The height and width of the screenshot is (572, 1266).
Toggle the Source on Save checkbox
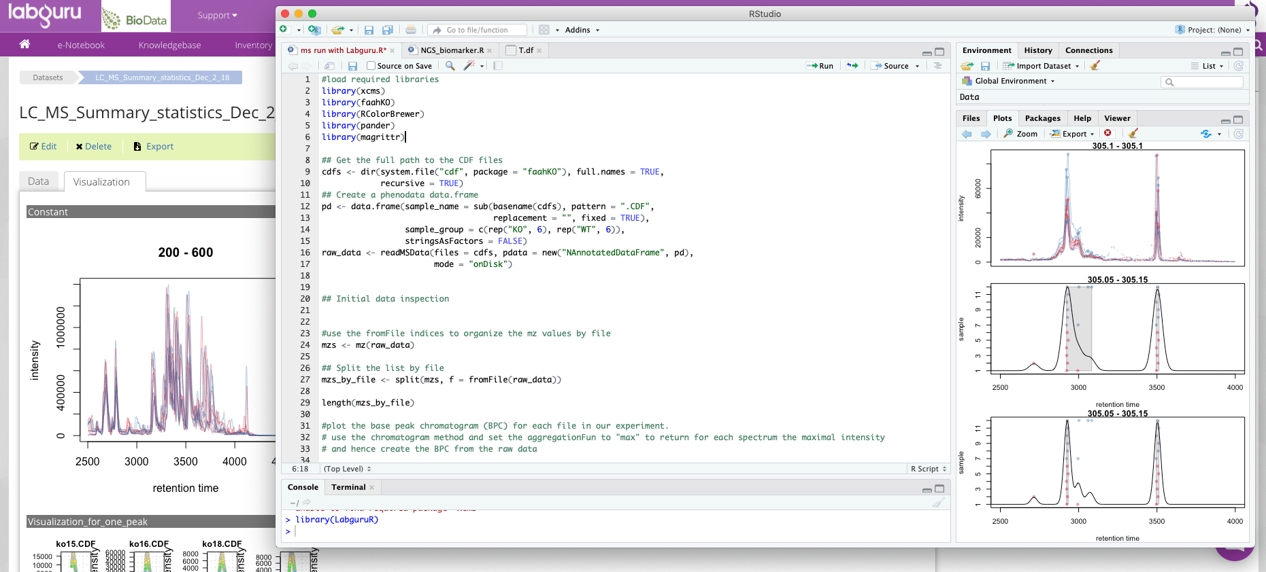tap(371, 66)
